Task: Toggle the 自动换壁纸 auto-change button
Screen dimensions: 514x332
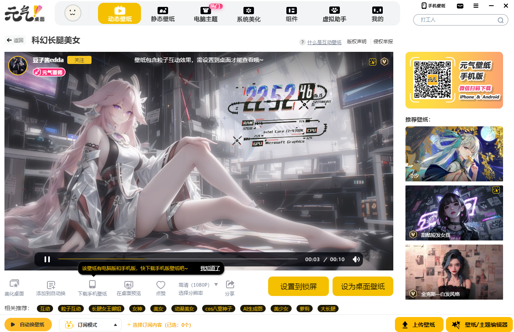Action: (28, 325)
